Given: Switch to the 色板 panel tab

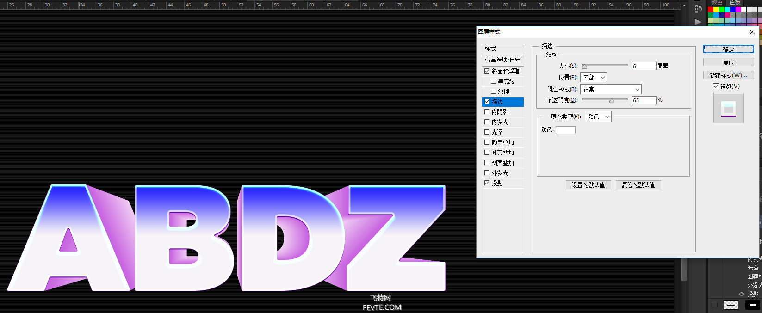Looking at the screenshot, I should click(735, 3).
